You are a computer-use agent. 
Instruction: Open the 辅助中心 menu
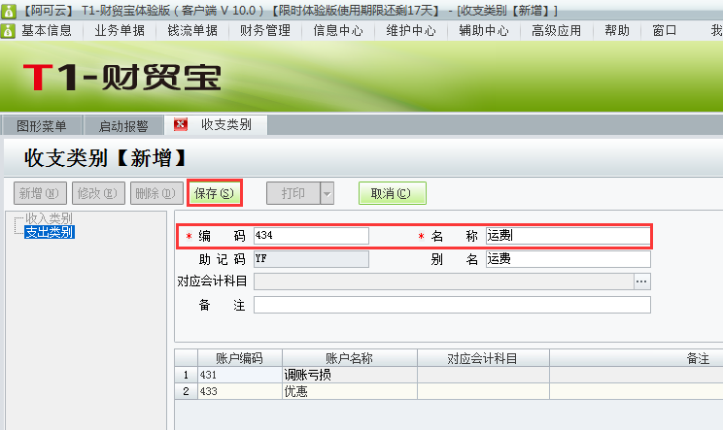pos(484,31)
